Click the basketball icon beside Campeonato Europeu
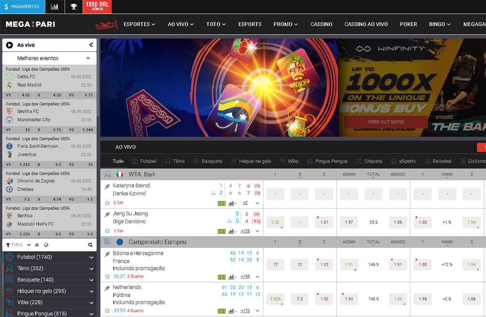 point(107,242)
